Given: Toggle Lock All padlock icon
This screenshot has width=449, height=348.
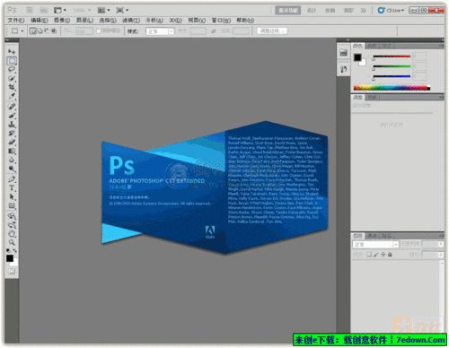Looking at the screenshot, I should 390,255.
